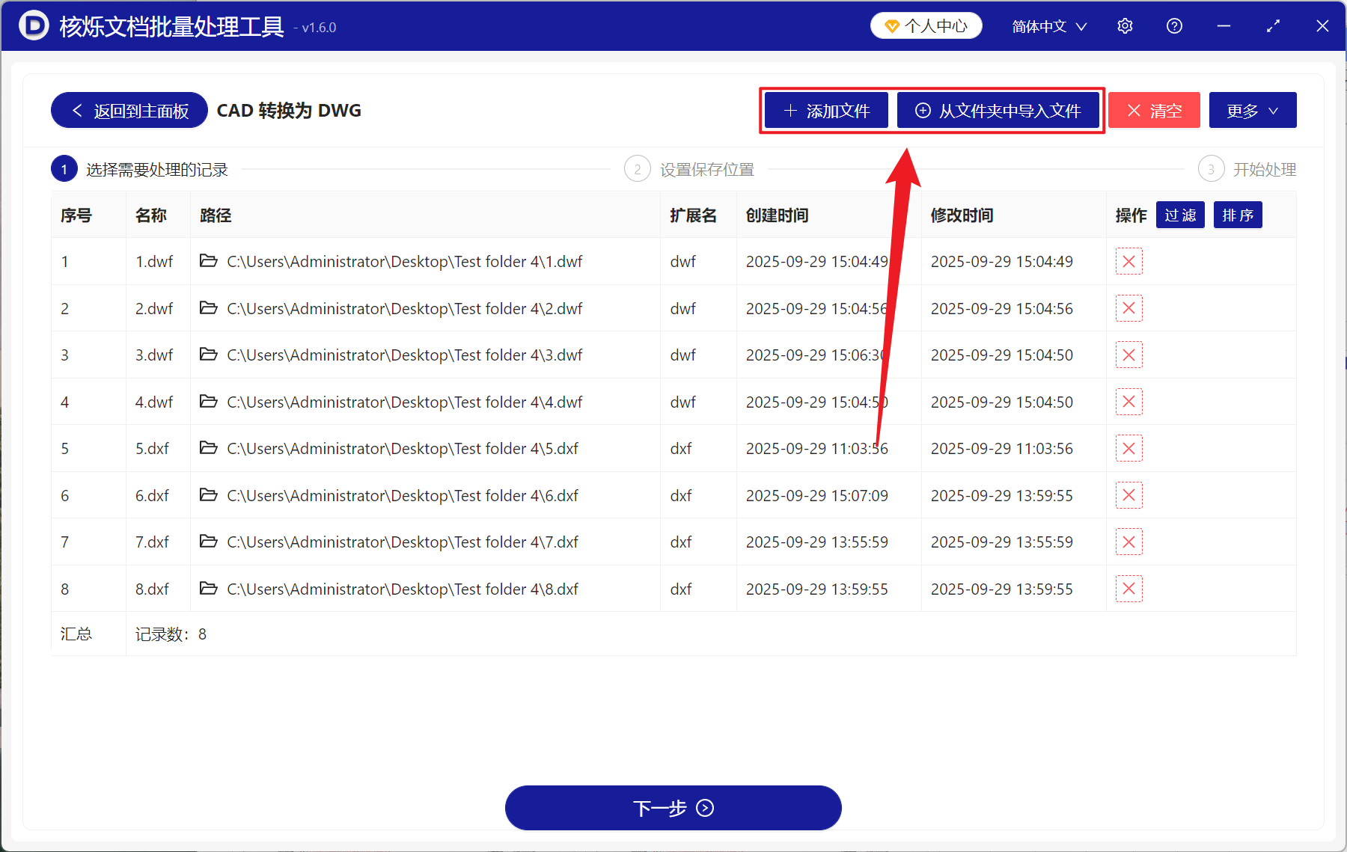Import files via 从文件夹中导入文件

click(999, 110)
